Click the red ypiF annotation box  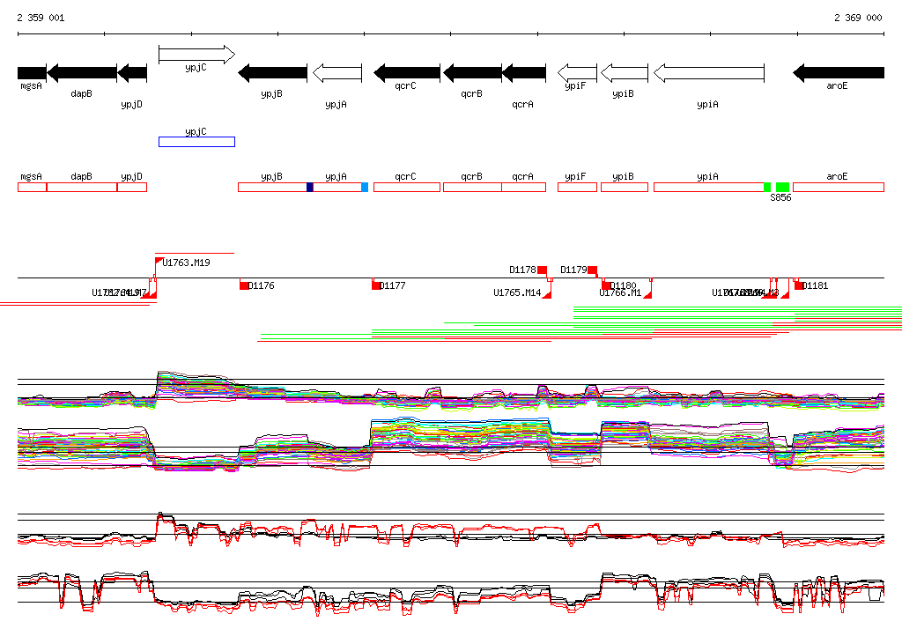coord(578,187)
